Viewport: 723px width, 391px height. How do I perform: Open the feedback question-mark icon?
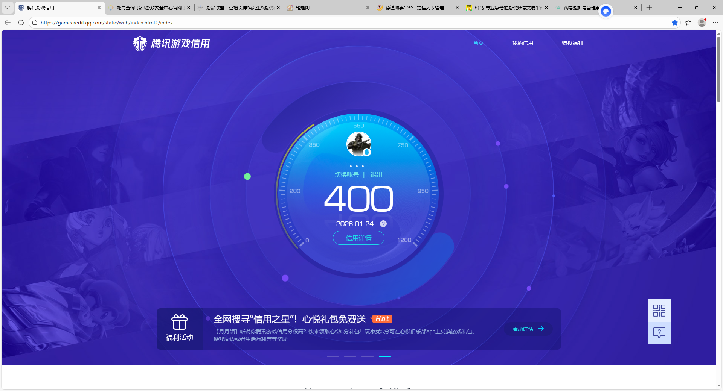(659, 332)
